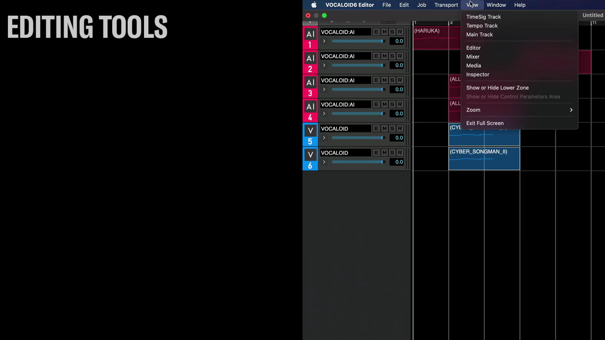Mute track 3 with M button
605x340 pixels.
[384, 80]
